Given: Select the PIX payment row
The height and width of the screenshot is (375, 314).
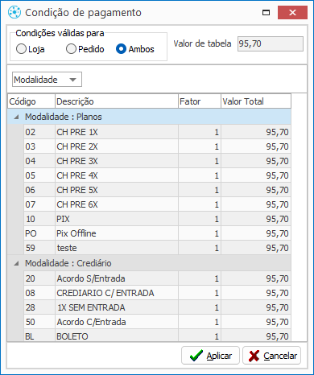Looking at the screenshot, I should [x=157, y=219].
